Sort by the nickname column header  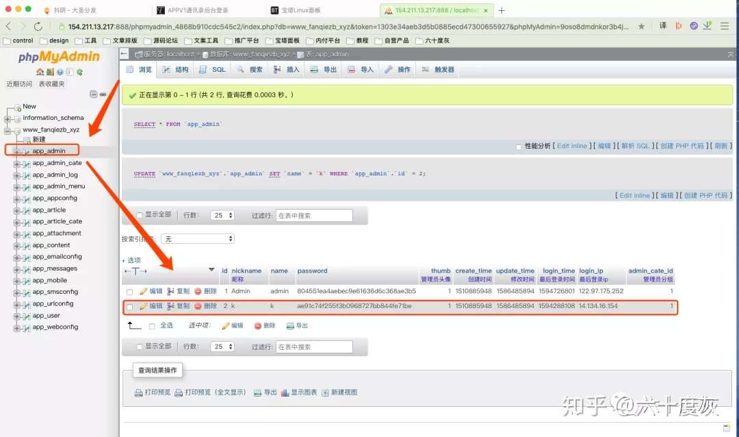point(246,271)
